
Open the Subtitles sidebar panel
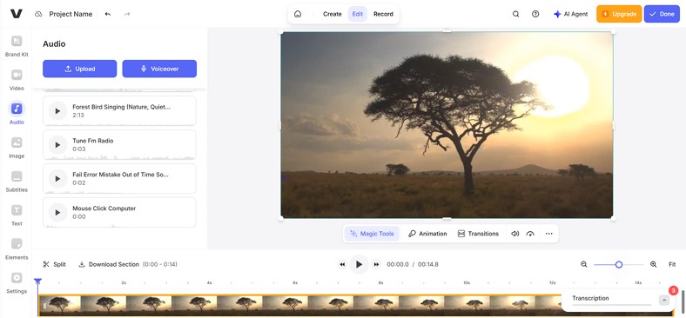click(x=17, y=181)
